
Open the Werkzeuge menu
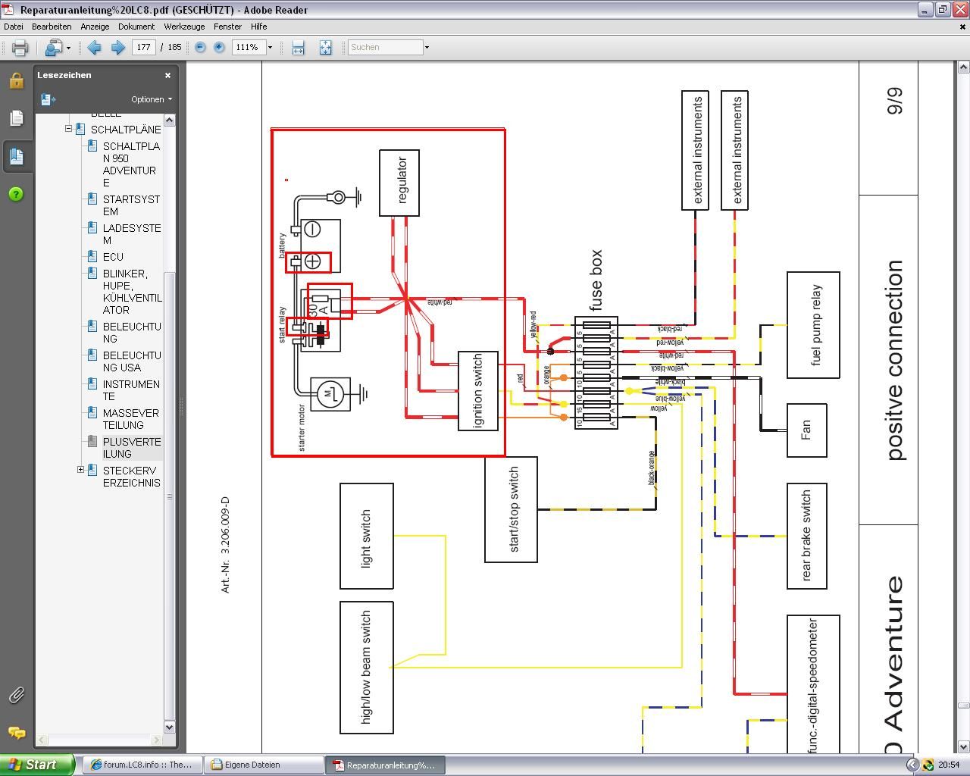pyautogui.click(x=184, y=27)
